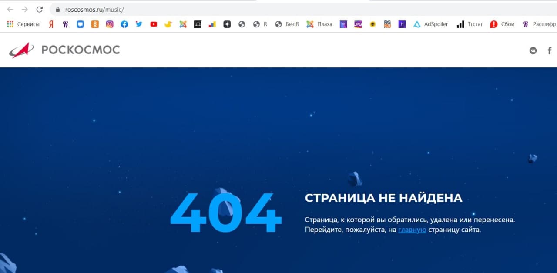Open the Odnoklassniki bookmark
The width and height of the screenshot is (557, 273).
[x=95, y=24]
